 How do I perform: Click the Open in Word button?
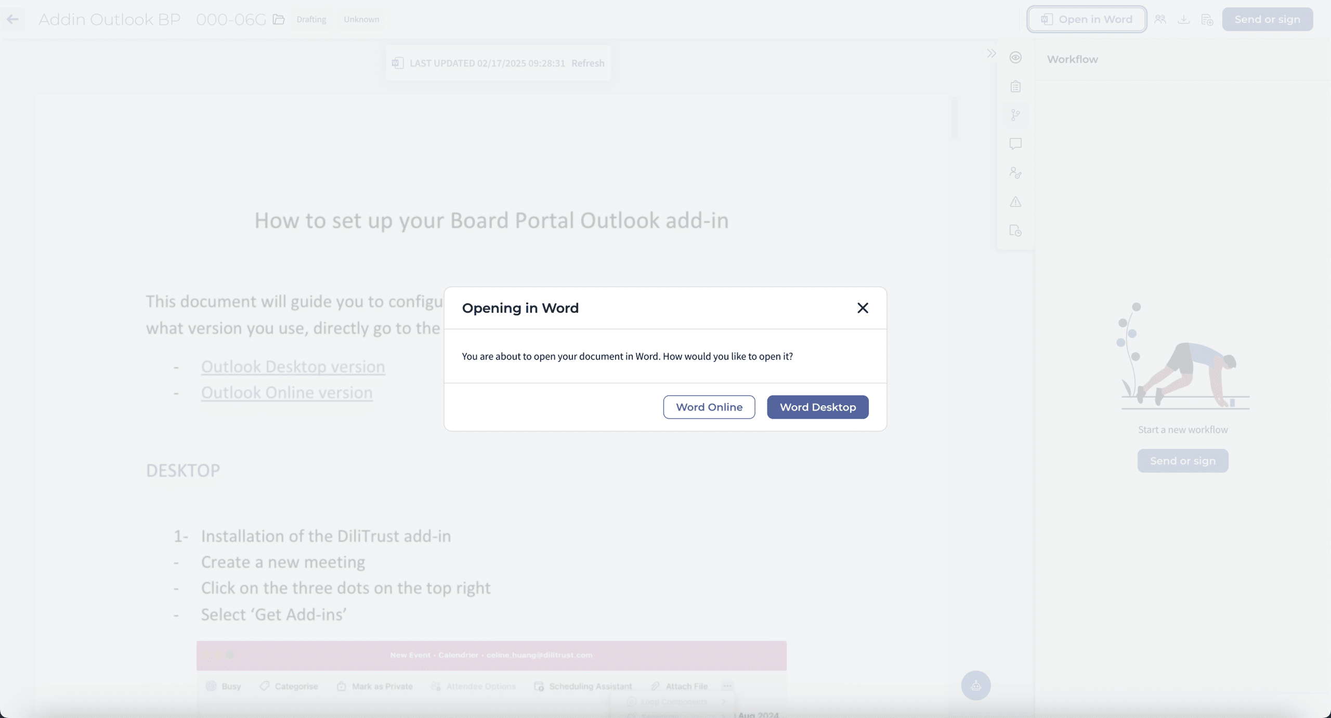1087,19
